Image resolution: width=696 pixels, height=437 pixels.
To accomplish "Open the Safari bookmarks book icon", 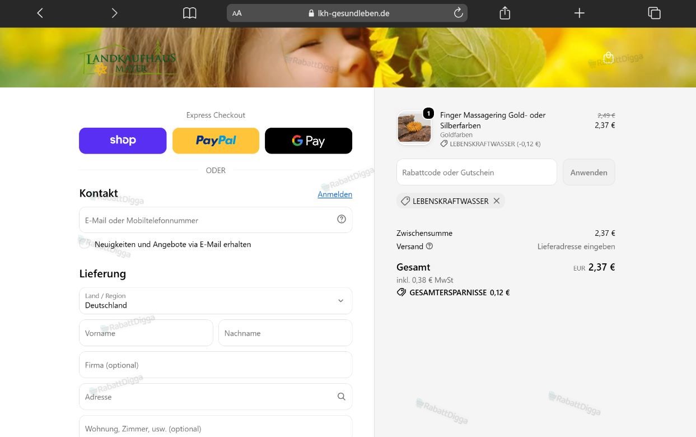I will click(x=190, y=13).
